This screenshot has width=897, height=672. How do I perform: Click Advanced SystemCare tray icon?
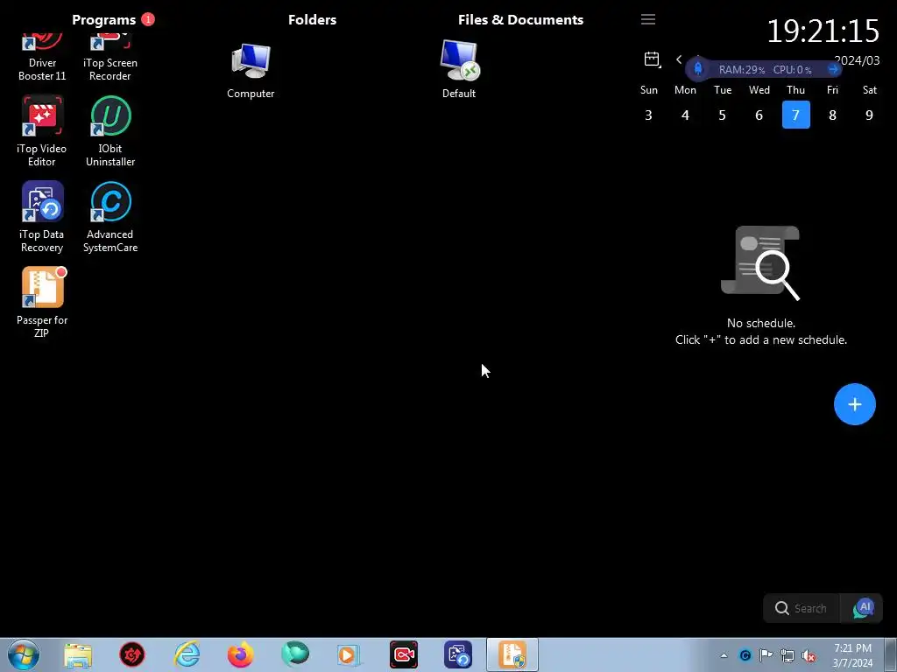point(745,655)
